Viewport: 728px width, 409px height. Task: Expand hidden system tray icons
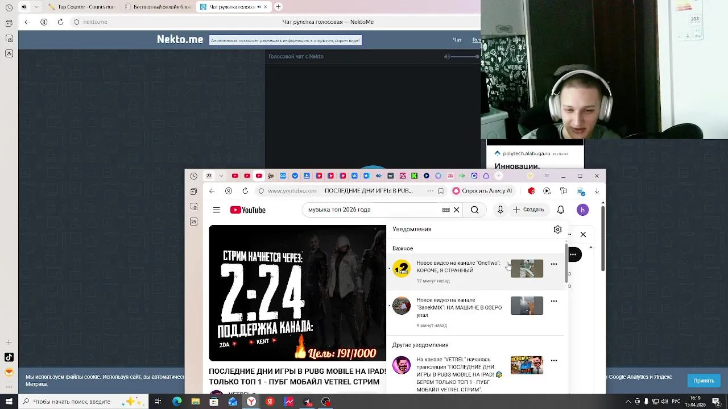click(x=628, y=402)
